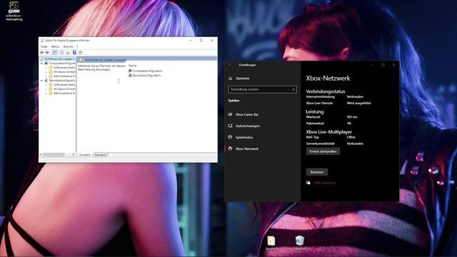Minimize the Einstellungen window
Screen dimensions: 457x257
[x=372, y=65]
